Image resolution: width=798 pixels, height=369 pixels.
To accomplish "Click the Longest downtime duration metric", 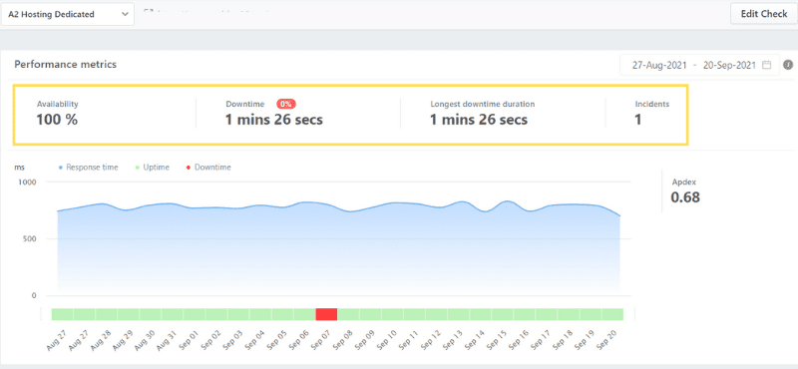I will point(482,113).
